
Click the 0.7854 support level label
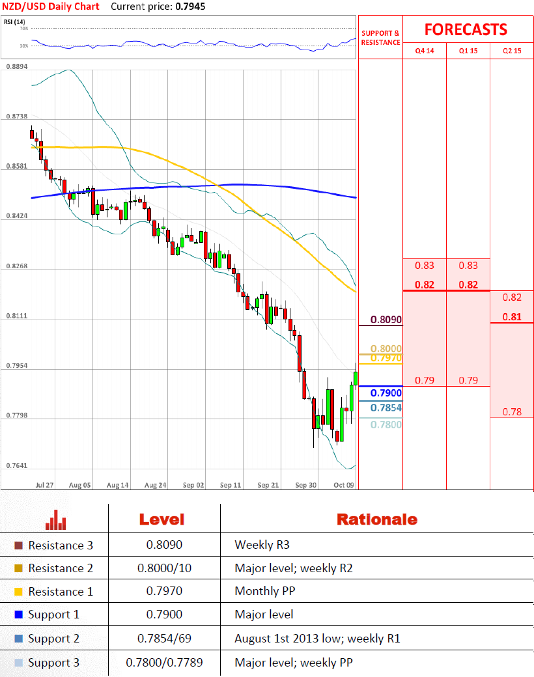tap(386, 408)
